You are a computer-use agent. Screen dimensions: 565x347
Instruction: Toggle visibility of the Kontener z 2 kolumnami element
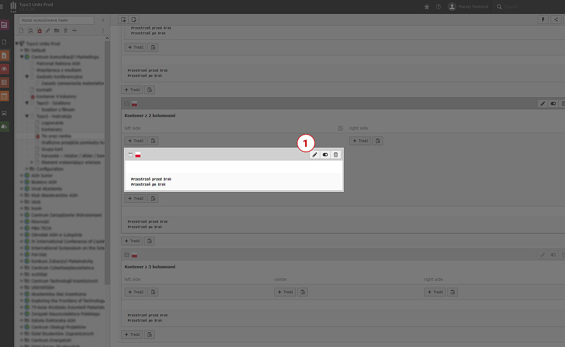click(x=553, y=103)
